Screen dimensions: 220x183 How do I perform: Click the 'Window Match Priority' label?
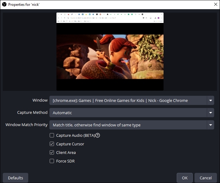[26, 125]
